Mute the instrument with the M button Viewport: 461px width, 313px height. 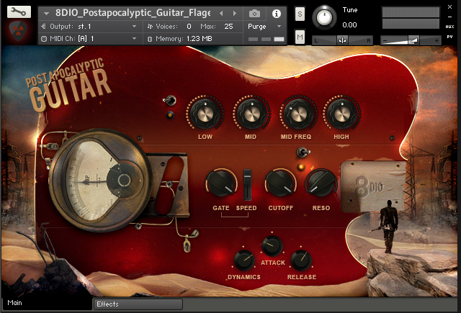[300, 37]
